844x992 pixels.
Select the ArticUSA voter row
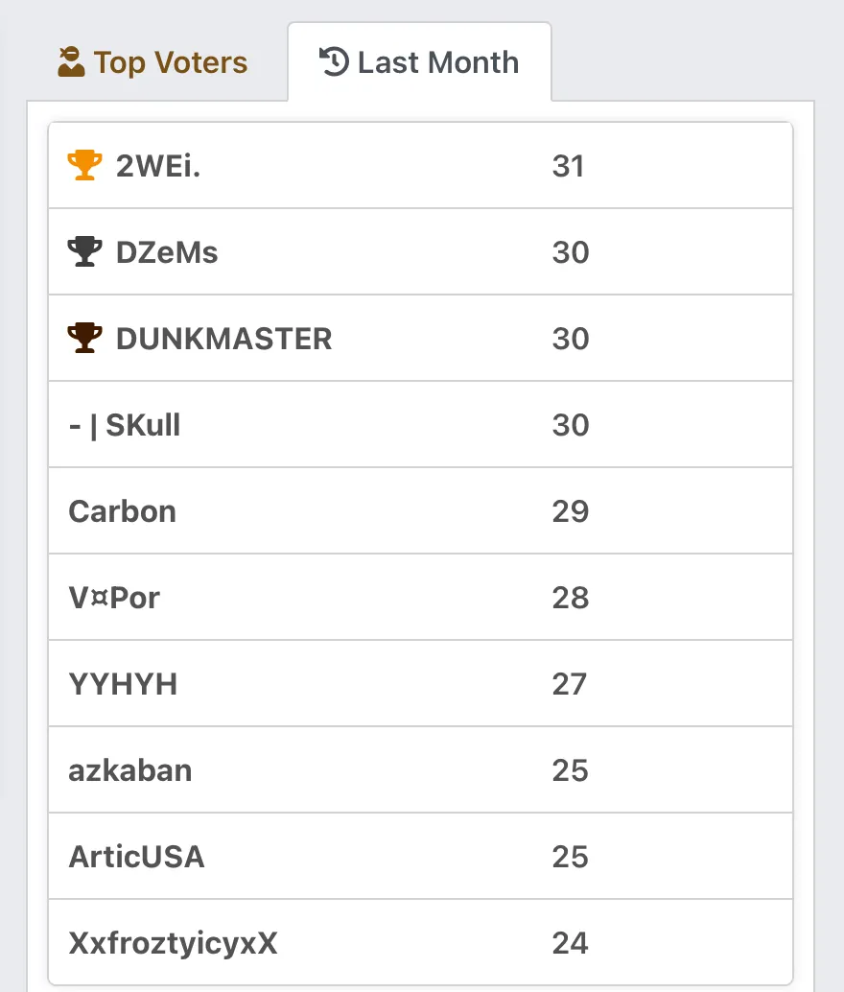[x=420, y=857]
